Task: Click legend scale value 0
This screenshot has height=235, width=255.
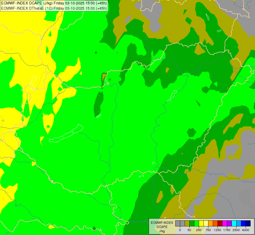Action: [180, 230]
